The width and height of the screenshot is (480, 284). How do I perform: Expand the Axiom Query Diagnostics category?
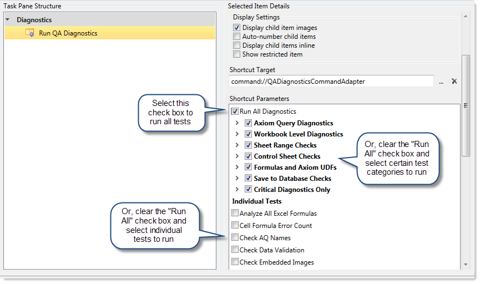coord(238,123)
